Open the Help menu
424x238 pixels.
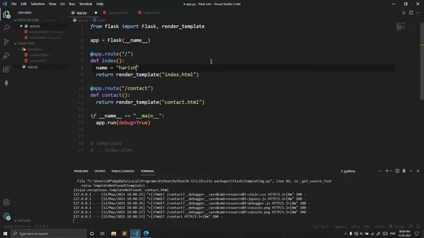pos(99,4)
